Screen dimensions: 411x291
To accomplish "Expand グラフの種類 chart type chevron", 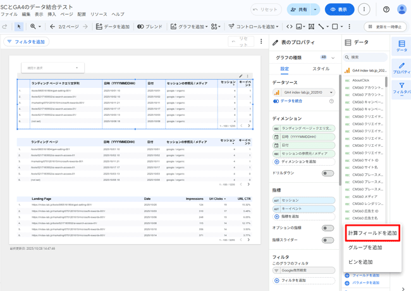I will [x=333, y=58].
